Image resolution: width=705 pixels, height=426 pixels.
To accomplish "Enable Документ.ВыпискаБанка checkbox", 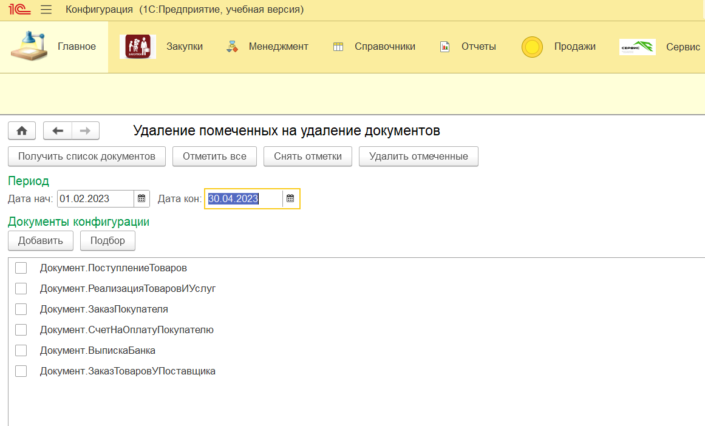I will [x=21, y=350].
